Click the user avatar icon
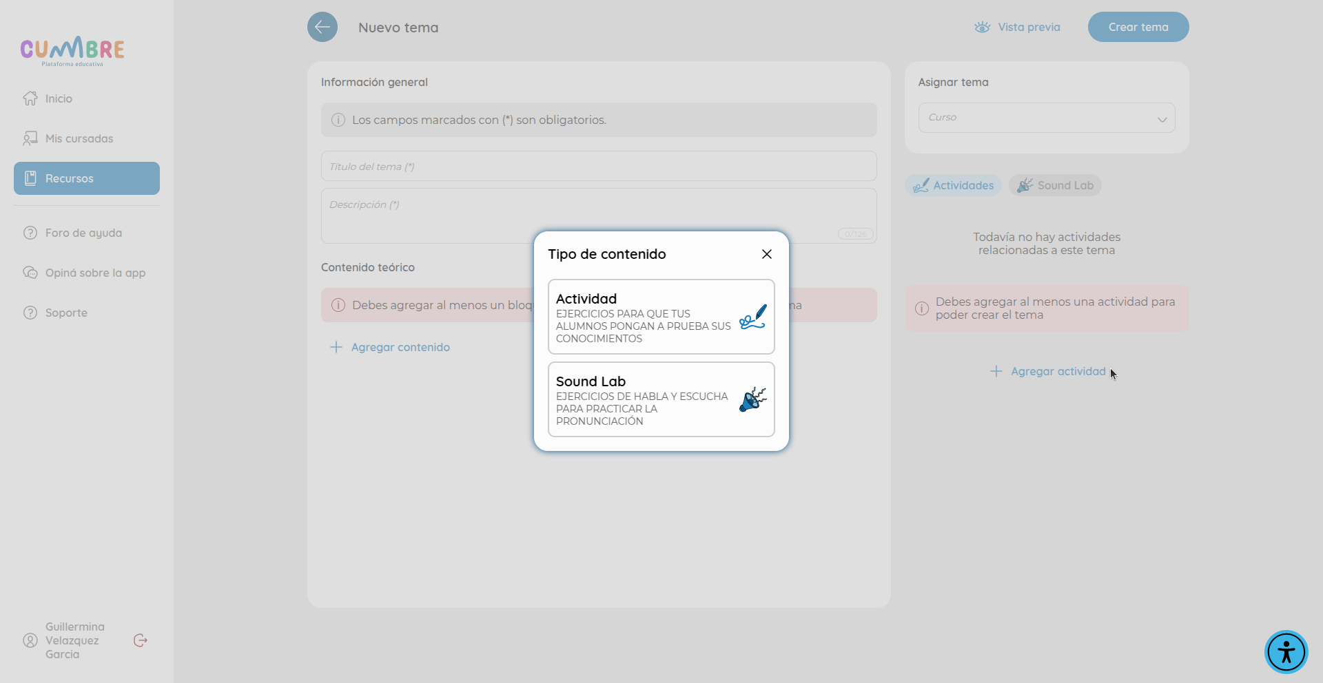 tap(30, 640)
